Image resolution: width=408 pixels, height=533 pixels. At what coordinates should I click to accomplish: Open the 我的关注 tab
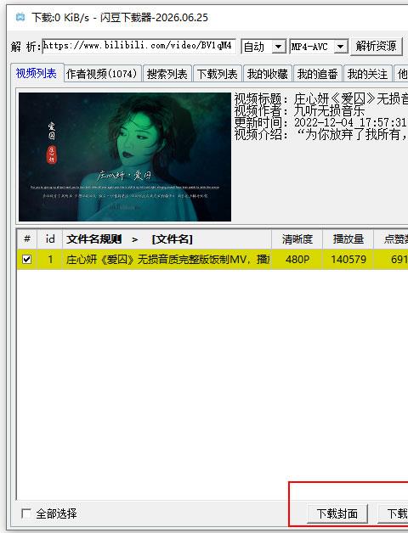[368, 74]
